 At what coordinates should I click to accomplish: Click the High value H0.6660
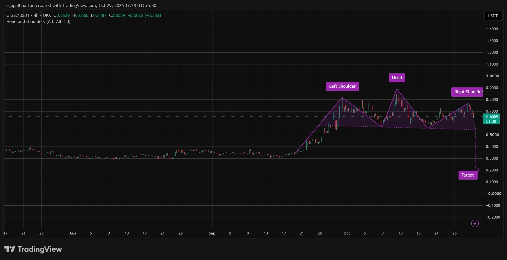point(80,15)
